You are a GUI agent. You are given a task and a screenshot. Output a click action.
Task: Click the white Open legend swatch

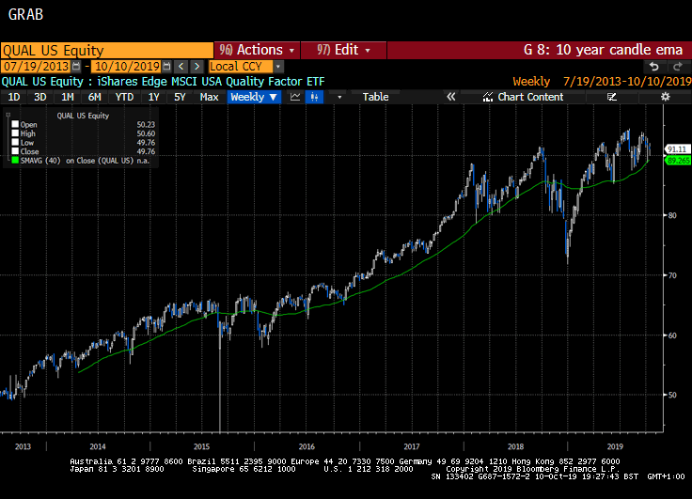15,124
